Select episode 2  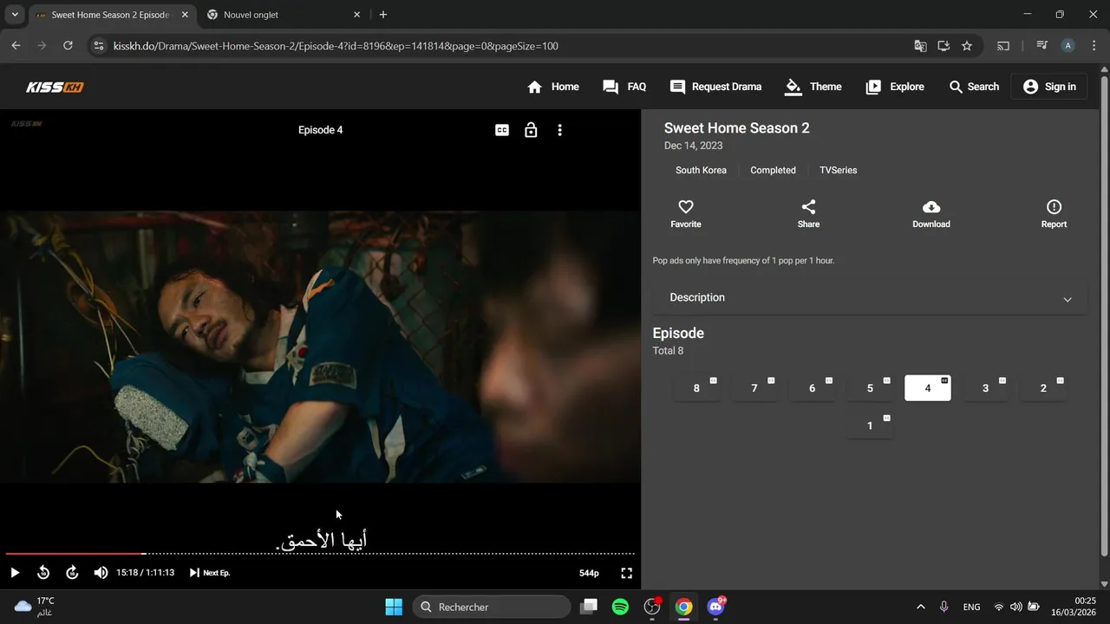click(x=1043, y=388)
